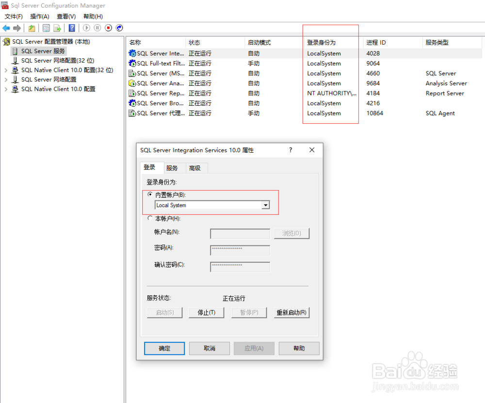Click the SQL Server (MS...) row icon
The image size is (485, 403).
click(x=132, y=73)
